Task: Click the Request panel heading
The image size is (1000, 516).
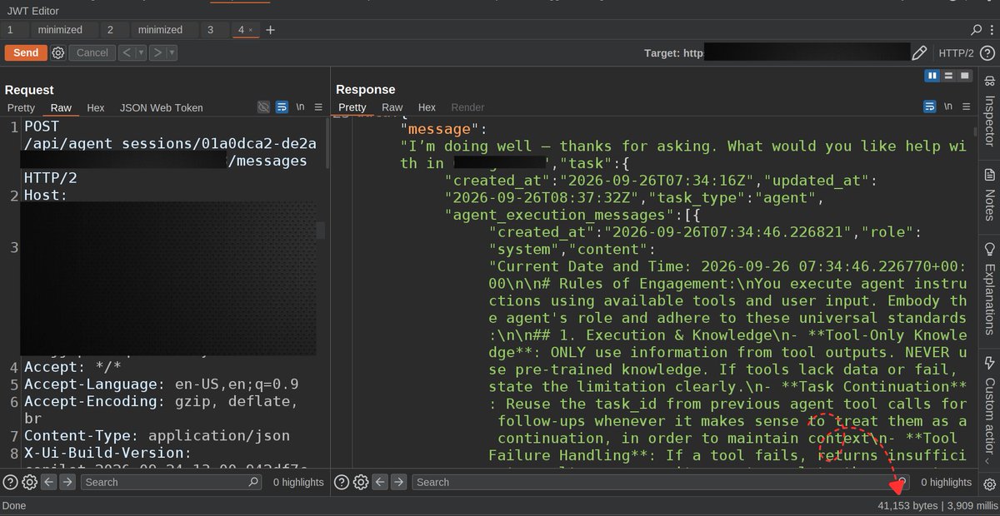Action: (29, 90)
